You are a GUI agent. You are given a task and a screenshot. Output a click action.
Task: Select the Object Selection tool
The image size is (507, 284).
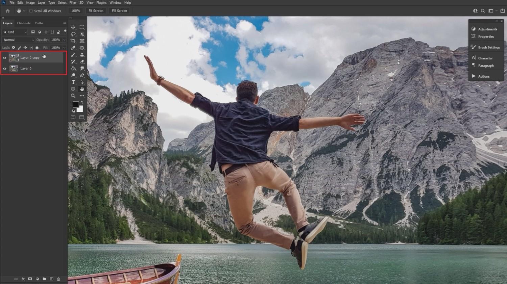coord(82,34)
